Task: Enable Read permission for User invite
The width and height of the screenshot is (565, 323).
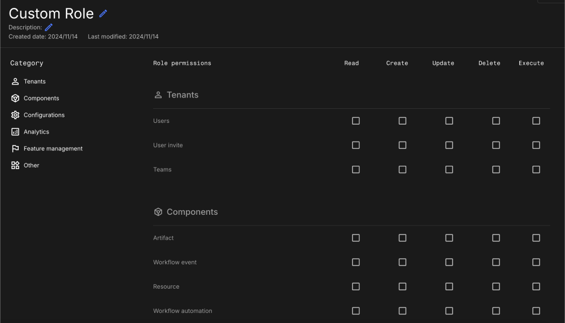Action: click(355, 145)
